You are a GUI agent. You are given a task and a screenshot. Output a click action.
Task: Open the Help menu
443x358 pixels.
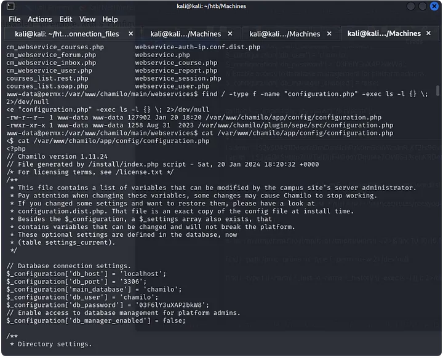pos(110,19)
